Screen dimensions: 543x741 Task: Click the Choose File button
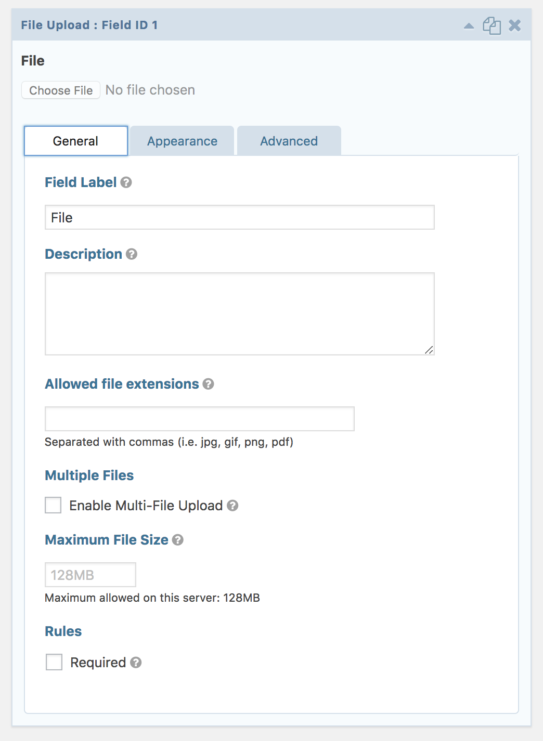point(61,90)
